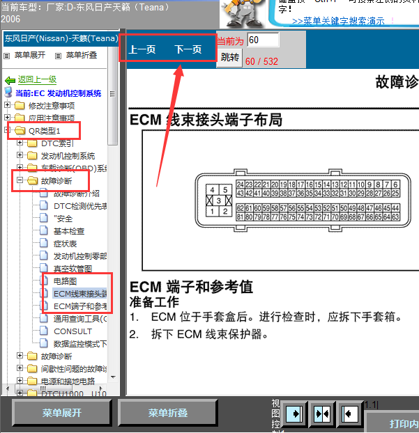Viewport: 419px width, 433px height.
Task: Click the list icon before sidebar 菜单展开
Action: [x=7, y=56]
